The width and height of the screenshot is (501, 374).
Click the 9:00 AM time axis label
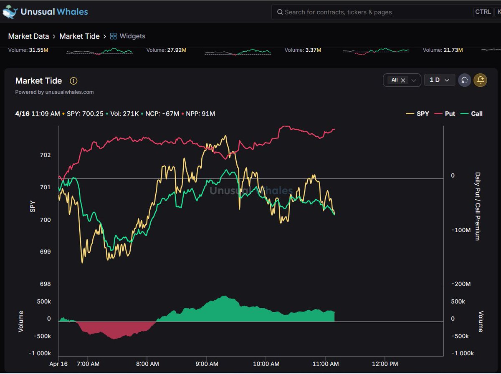pos(207,364)
